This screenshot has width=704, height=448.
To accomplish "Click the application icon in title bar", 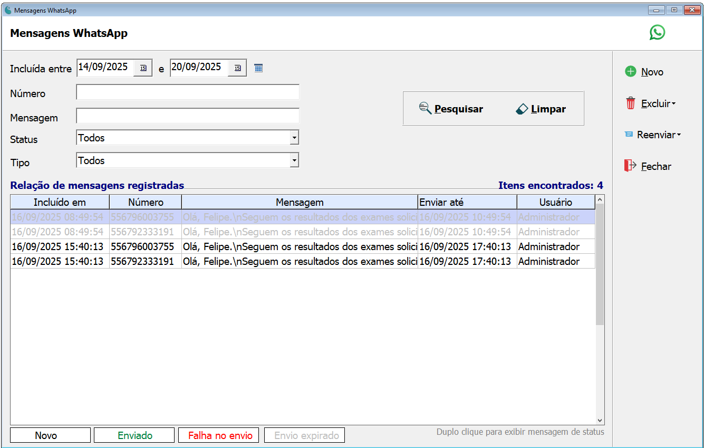I will click(x=8, y=10).
